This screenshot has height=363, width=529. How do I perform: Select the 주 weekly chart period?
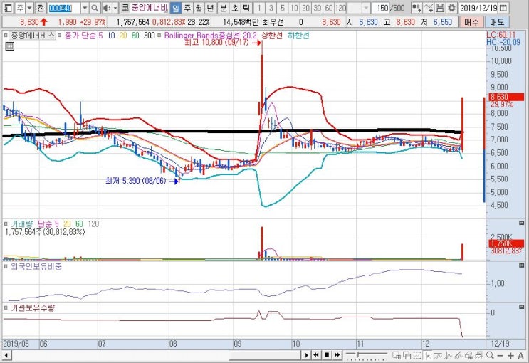coord(187,7)
